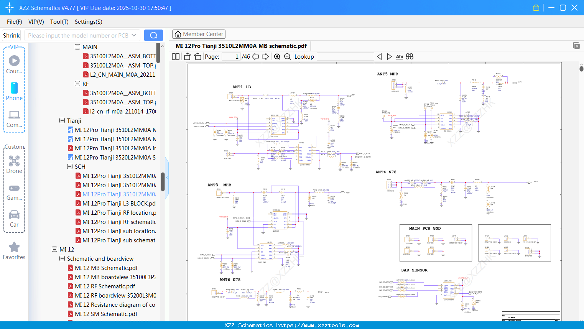This screenshot has height=329, width=584.
Task: Toggle Abi case-sensitive search option
Action: (x=400, y=56)
